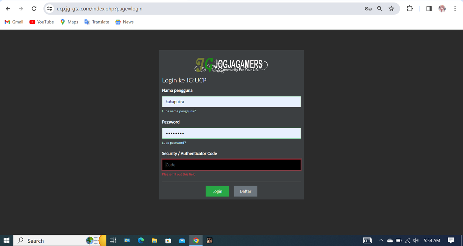Click the Password field

[x=231, y=133]
